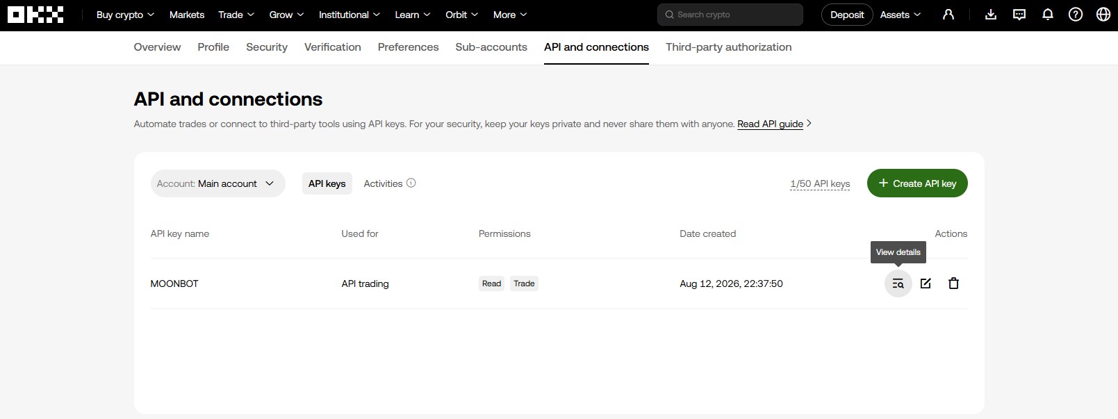Open the user profile icon
Screen dimensions: 1118x419
coord(948,15)
